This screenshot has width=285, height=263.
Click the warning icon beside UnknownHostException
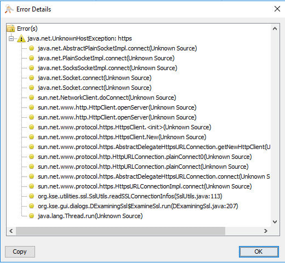pyautogui.click(x=21, y=38)
